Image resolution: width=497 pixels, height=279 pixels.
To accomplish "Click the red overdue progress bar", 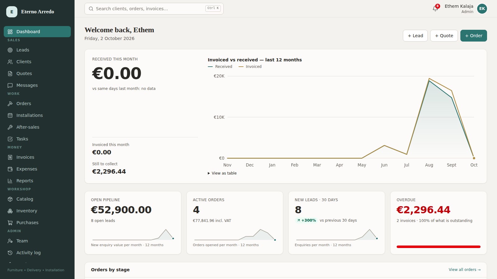I will click(439, 247).
